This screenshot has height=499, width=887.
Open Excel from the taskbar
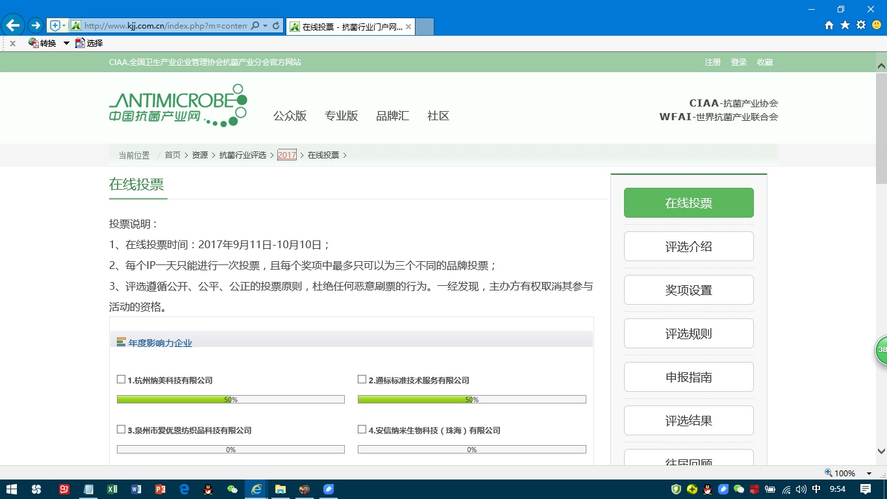coord(112,489)
